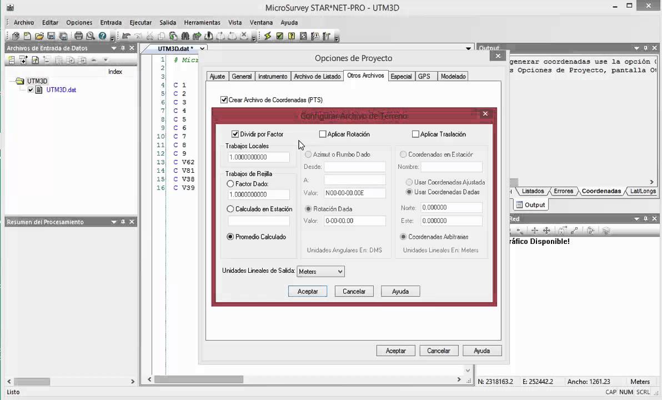Open the Resumen del Procesamiento panel menu arrow
Image resolution: width=662 pixels, height=400 pixels.
tap(113, 222)
